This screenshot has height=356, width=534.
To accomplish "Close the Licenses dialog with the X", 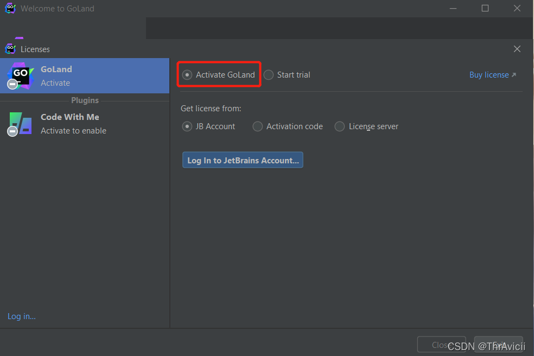I will click(517, 49).
